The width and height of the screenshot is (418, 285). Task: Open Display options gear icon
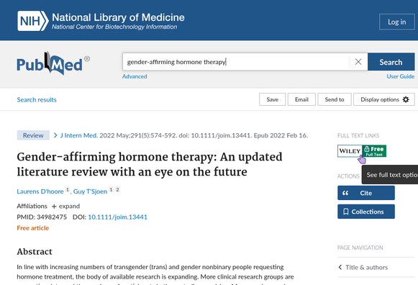pos(406,99)
